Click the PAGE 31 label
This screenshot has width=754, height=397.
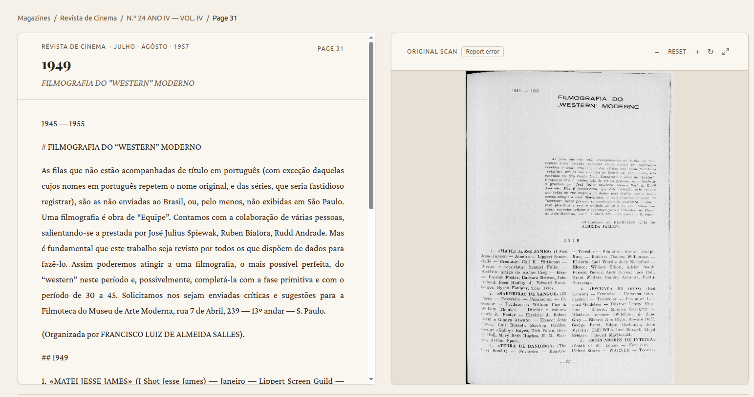(330, 49)
